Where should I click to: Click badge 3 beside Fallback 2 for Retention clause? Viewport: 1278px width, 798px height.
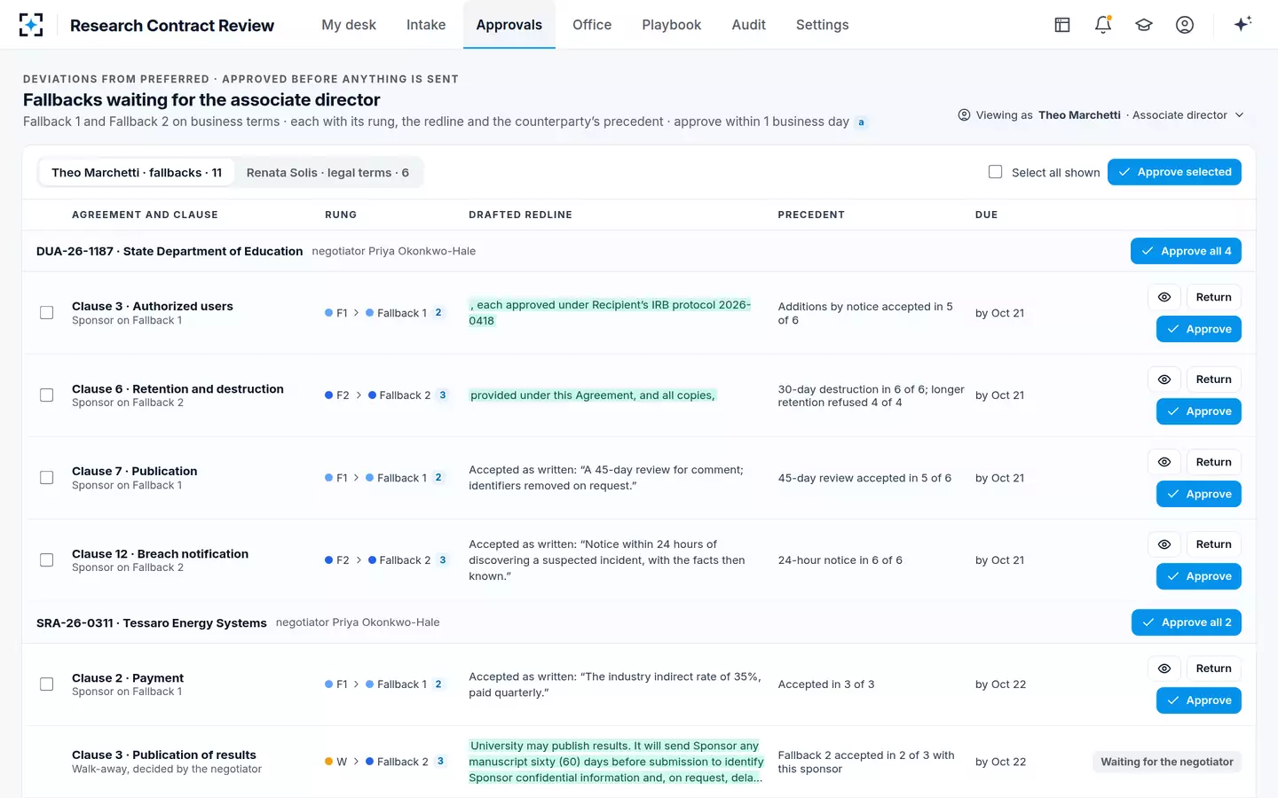coord(443,395)
